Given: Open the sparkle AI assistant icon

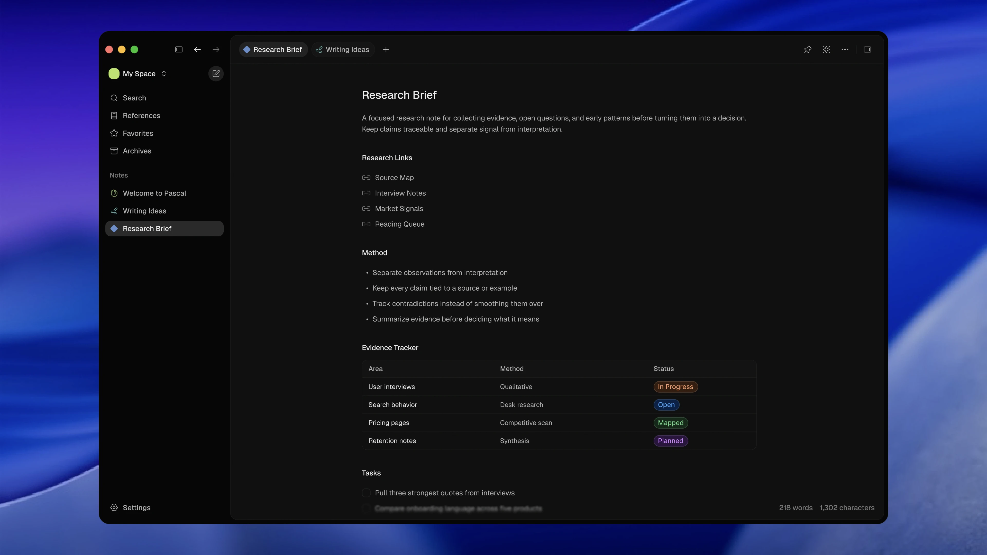Looking at the screenshot, I should click(x=826, y=49).
